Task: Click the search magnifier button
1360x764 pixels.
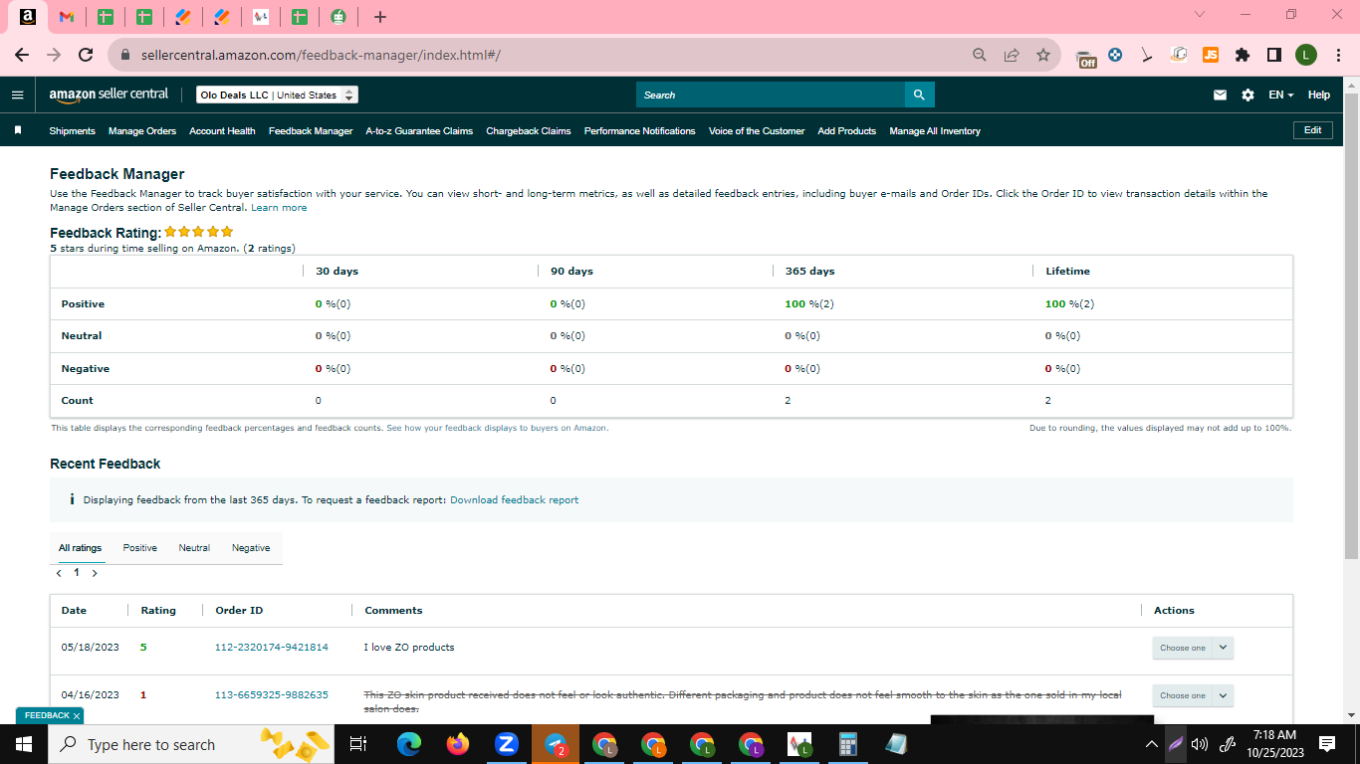Action: pyautogui.click(x=919, y=95)
